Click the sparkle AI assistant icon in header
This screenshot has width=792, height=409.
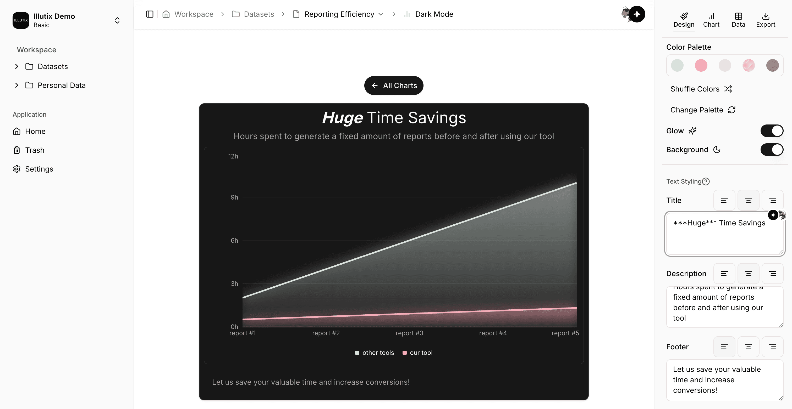636,14
